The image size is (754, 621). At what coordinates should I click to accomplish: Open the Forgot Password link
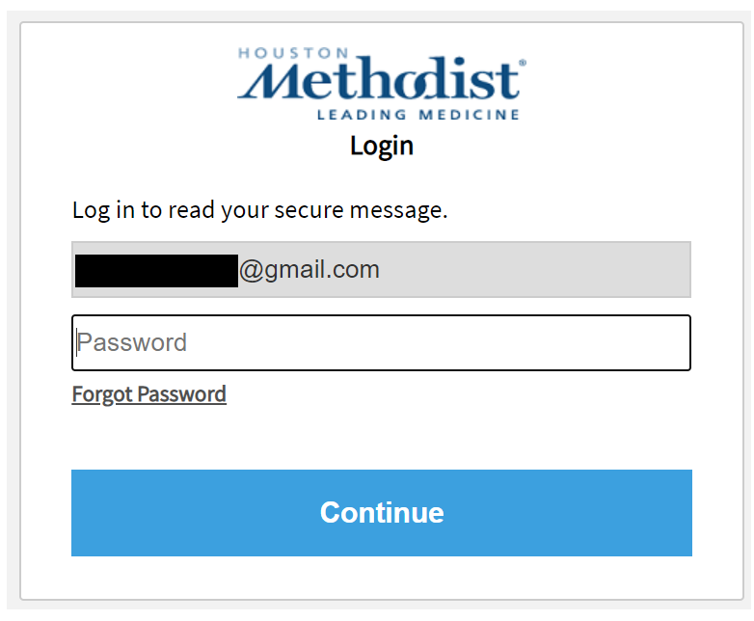pos(149,394)
